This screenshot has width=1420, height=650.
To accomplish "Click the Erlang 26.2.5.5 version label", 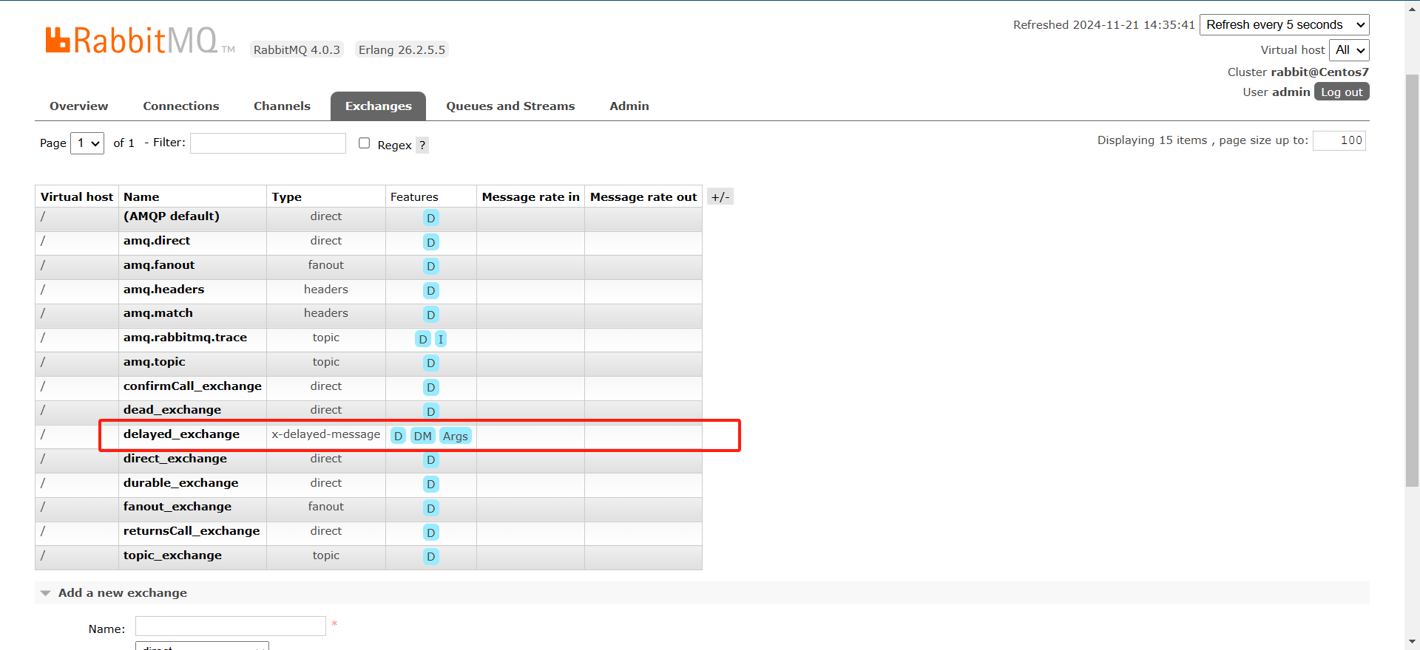I will (x=402, y=49).
